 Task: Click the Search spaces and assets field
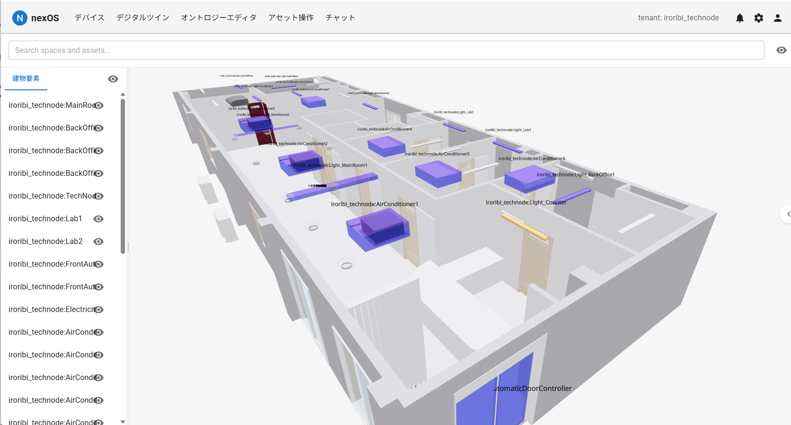click(x=386, y=50)
